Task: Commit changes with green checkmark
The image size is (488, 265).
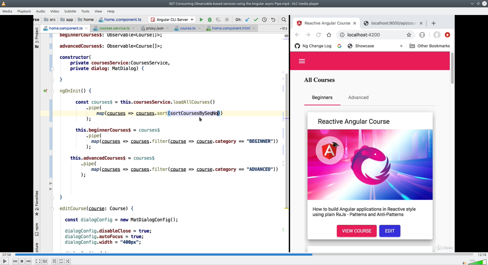Action: pyautogui.click(x=256, y=20)
